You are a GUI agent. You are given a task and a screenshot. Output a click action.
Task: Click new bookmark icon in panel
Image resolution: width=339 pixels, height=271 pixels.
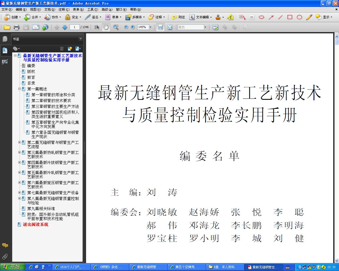[70, 49]
